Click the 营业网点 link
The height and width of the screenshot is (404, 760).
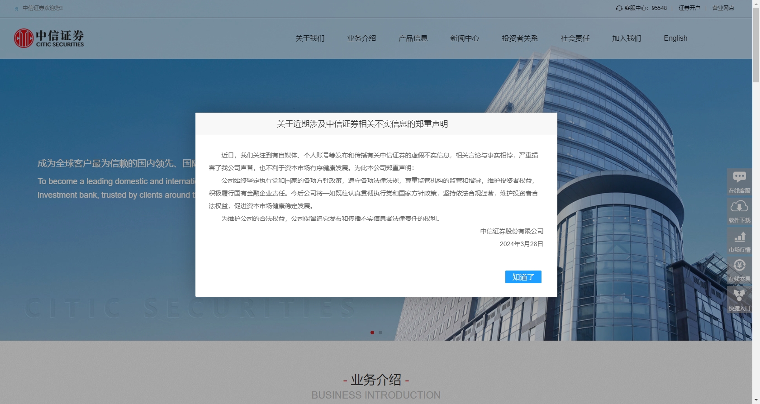(723, 8)
